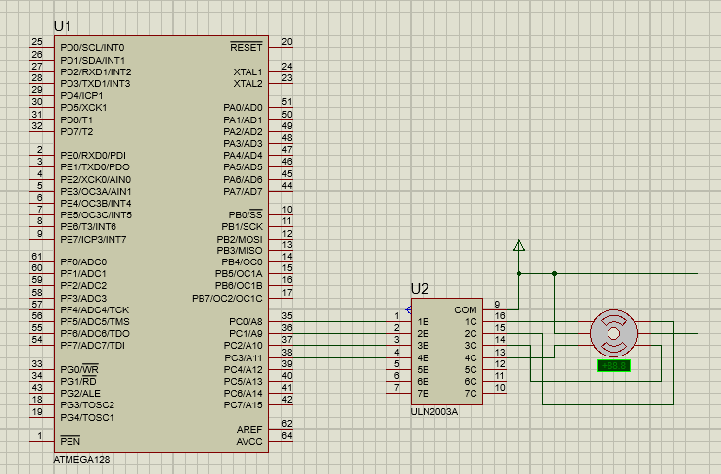Select the PA0/AD0 pin label
721x474 pixels.
243,107
